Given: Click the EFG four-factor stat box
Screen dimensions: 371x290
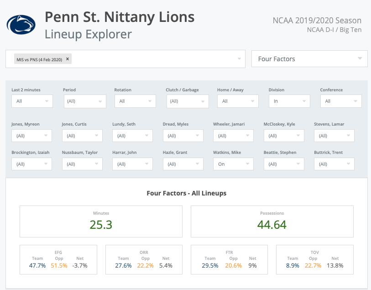Looking at the screenshot, I should [x=58, y=259].
